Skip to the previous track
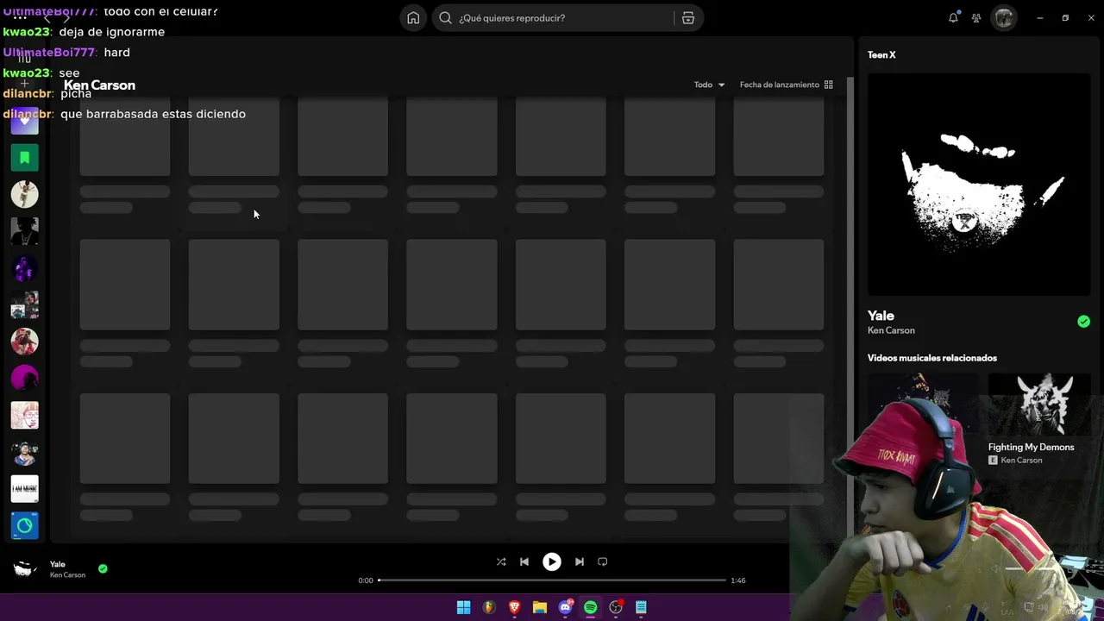This screenshot has width=1104, height=621. 524,561
